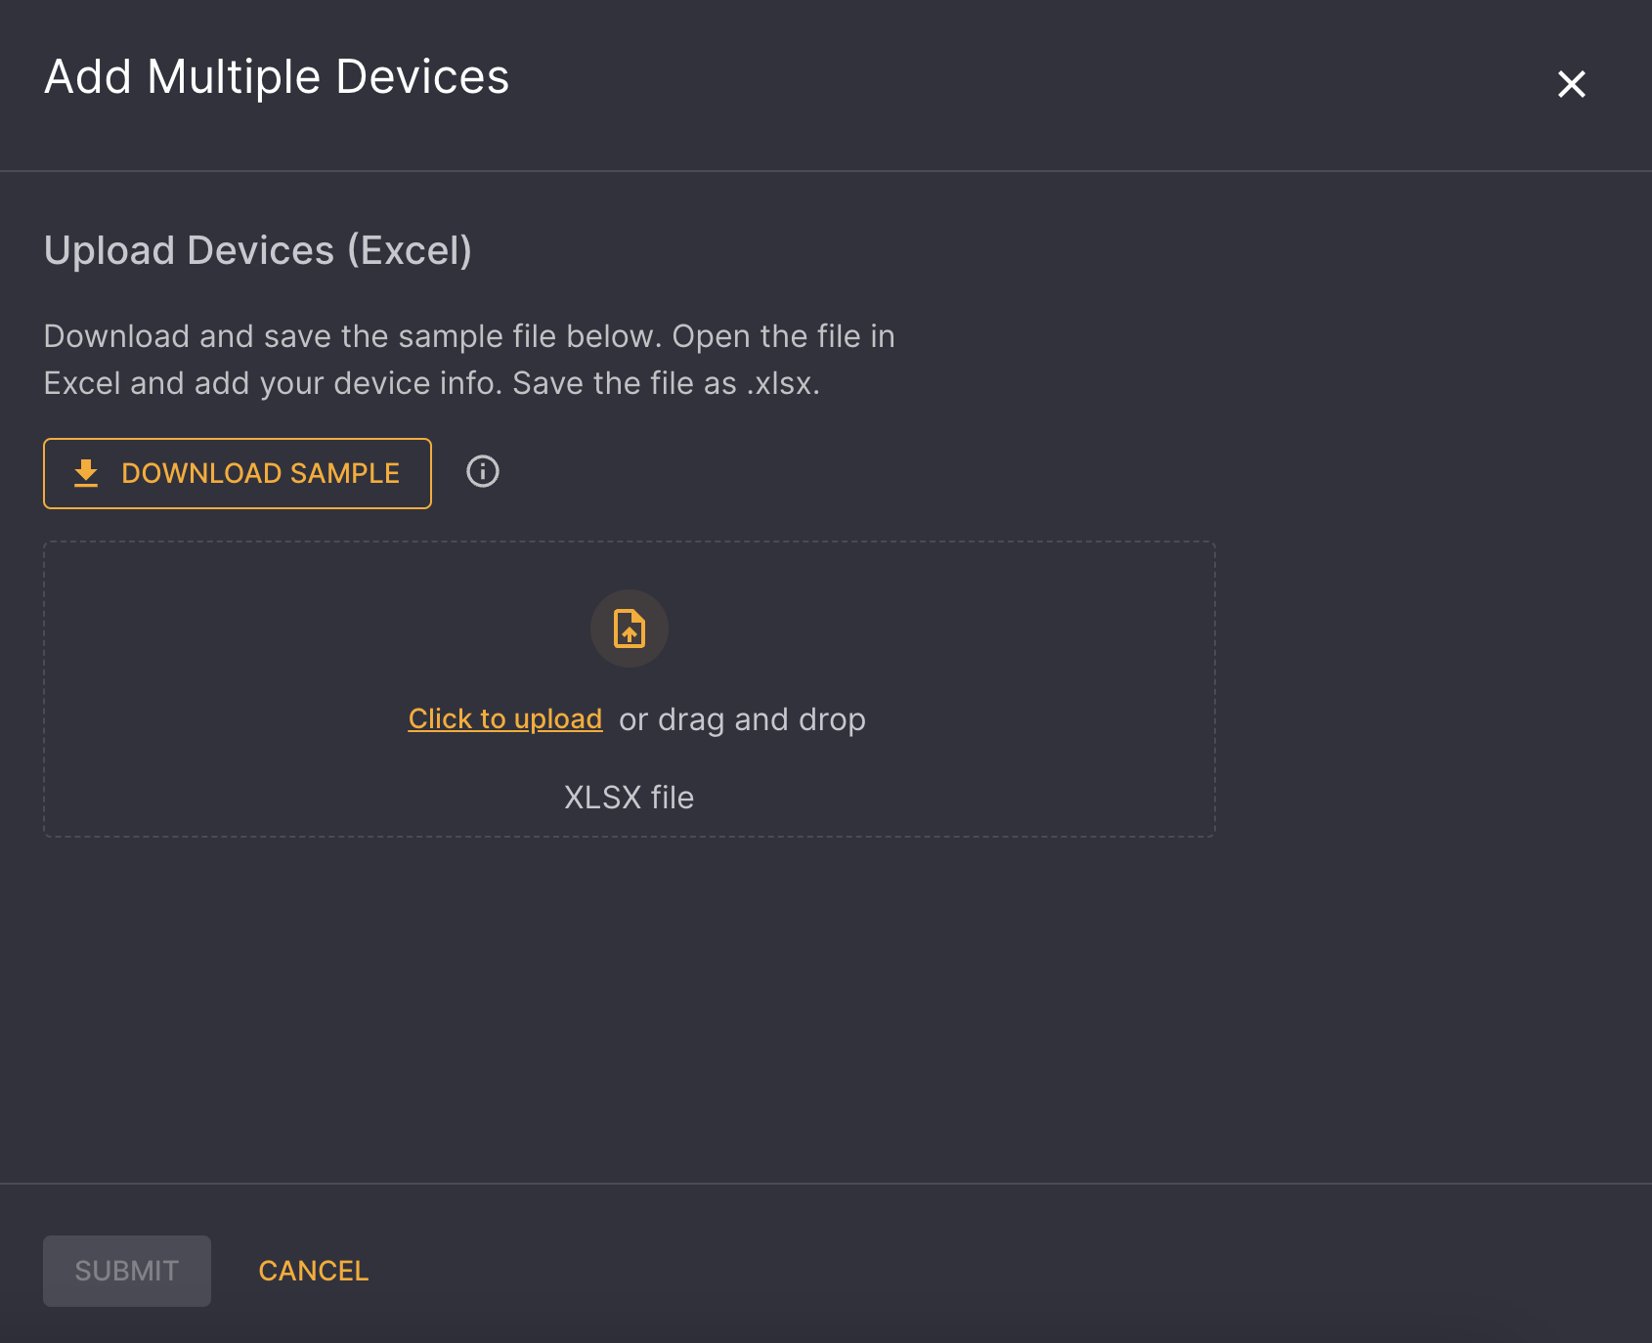The height and width of the screenshot is (1343, 1652).
Task: Click the orange file upload icon
Action: tap(630, 628)
